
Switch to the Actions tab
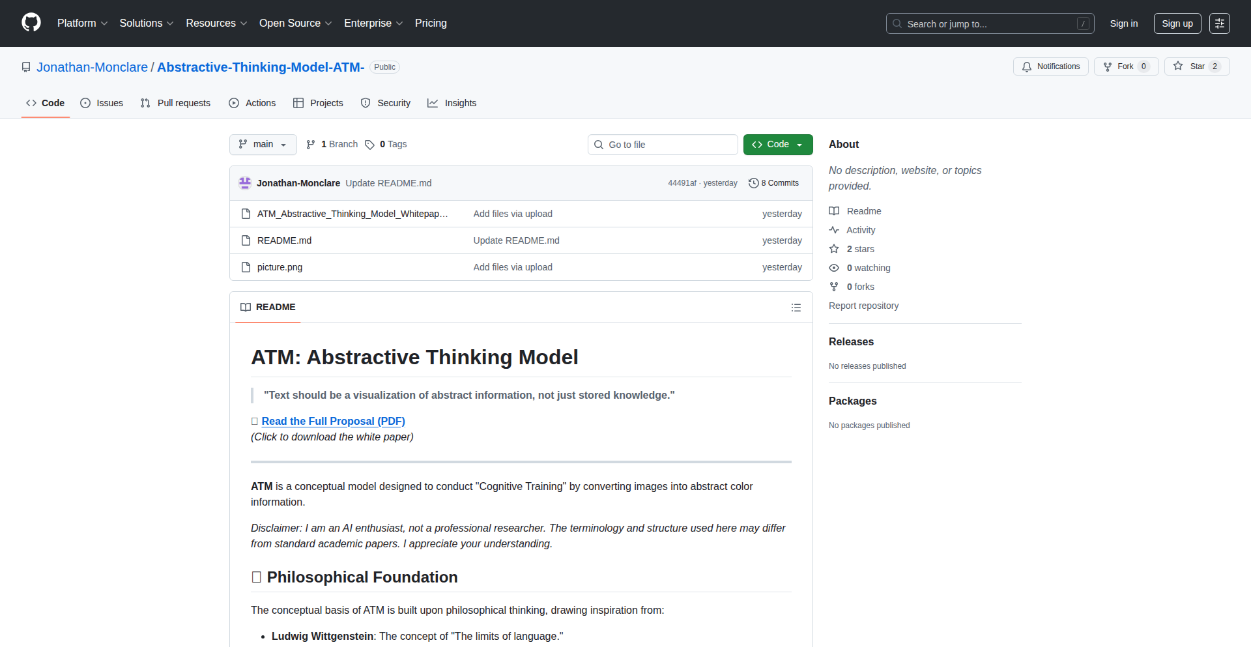[x=252, y=103]
